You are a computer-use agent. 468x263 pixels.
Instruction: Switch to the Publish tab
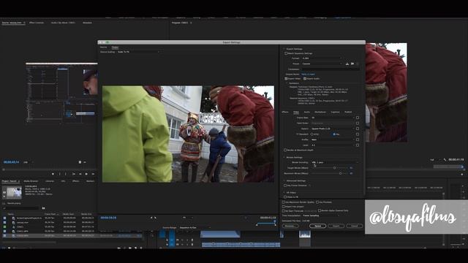[x=348, y=112]
